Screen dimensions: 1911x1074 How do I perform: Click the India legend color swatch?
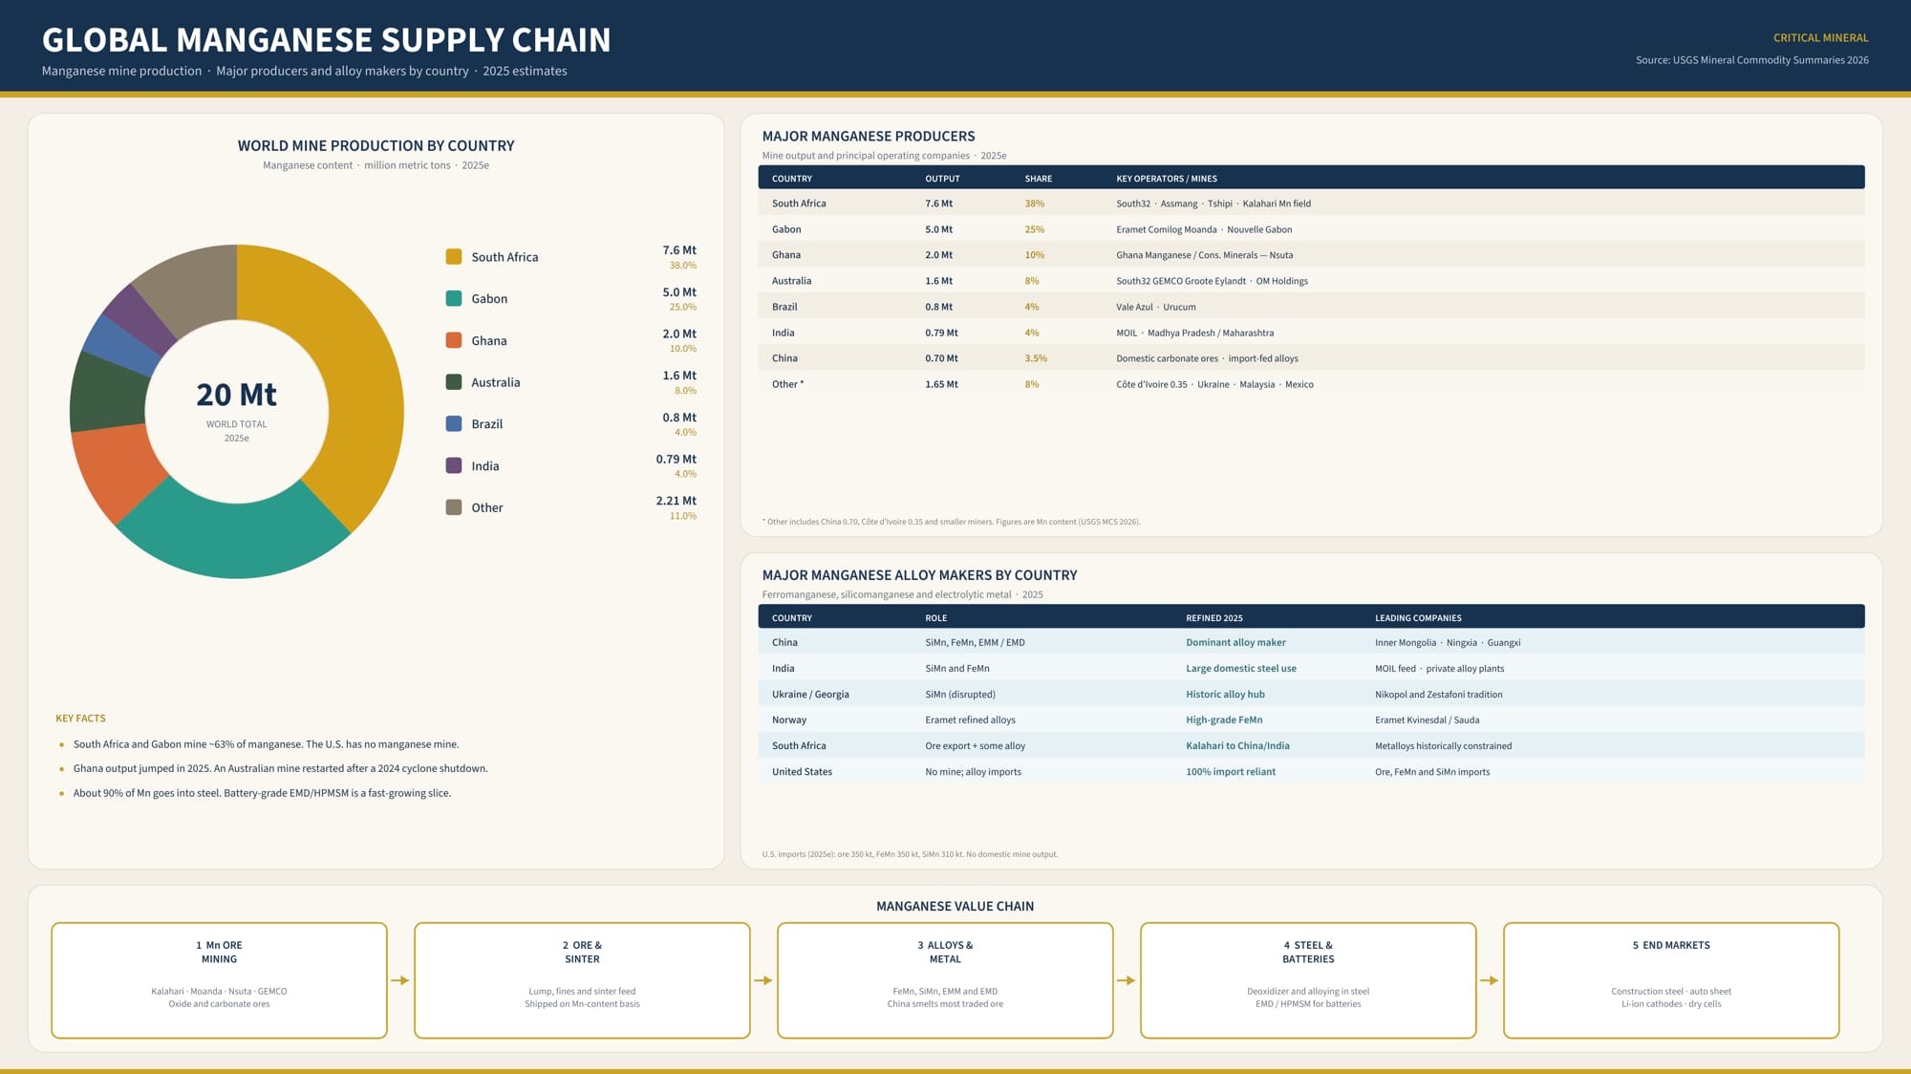coord(454,465)
